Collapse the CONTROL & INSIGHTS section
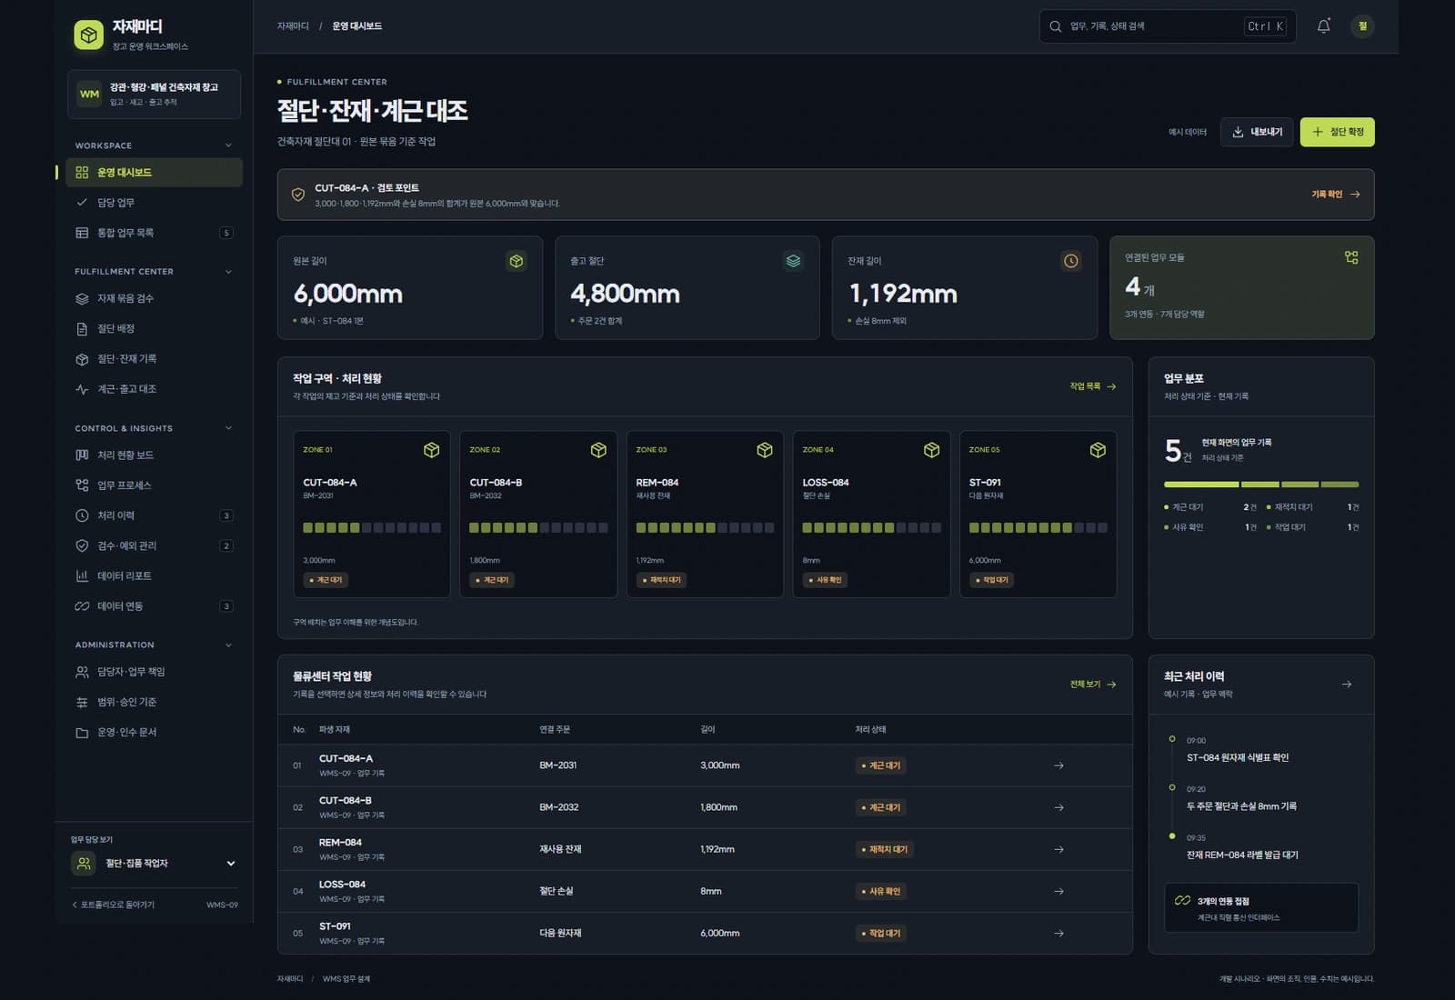Image resolution: width=1455 pixels, height=1000 pixels. pyautogui.click(x=228, y=428)
